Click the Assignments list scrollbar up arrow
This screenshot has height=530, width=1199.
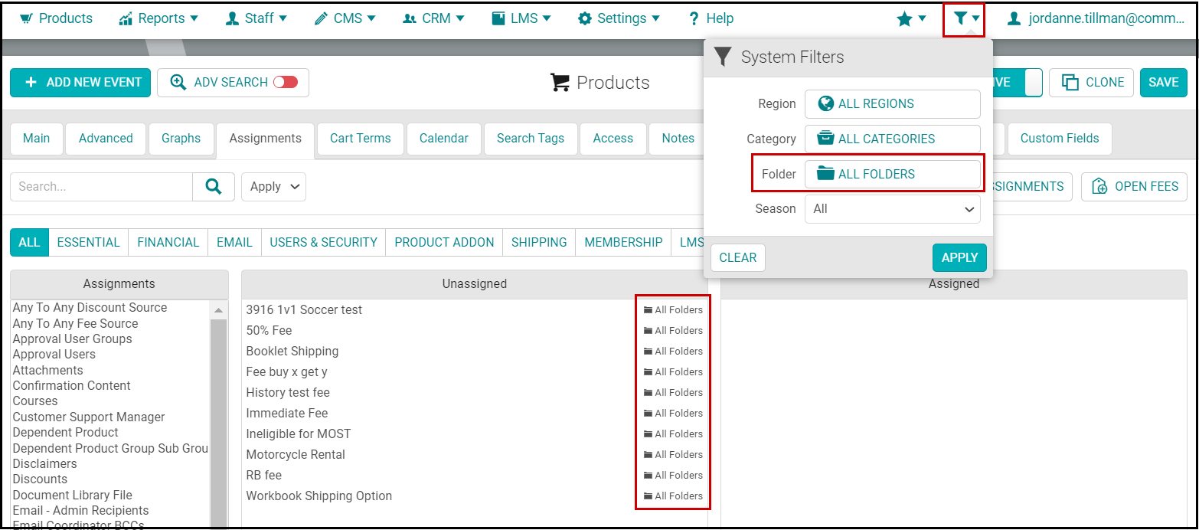pos(218,310)
